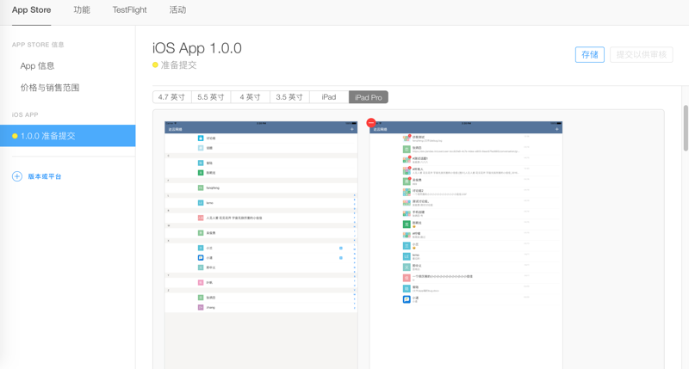Screen dimensions: 689x369
Task: Select 1.0.0 准备提交 version item
Action: tap(68, 136)
